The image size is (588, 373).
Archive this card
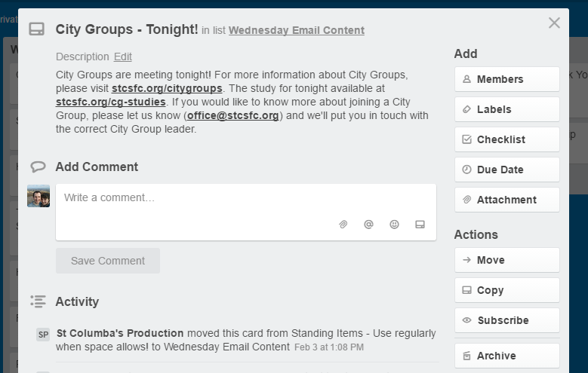point(507,356)
